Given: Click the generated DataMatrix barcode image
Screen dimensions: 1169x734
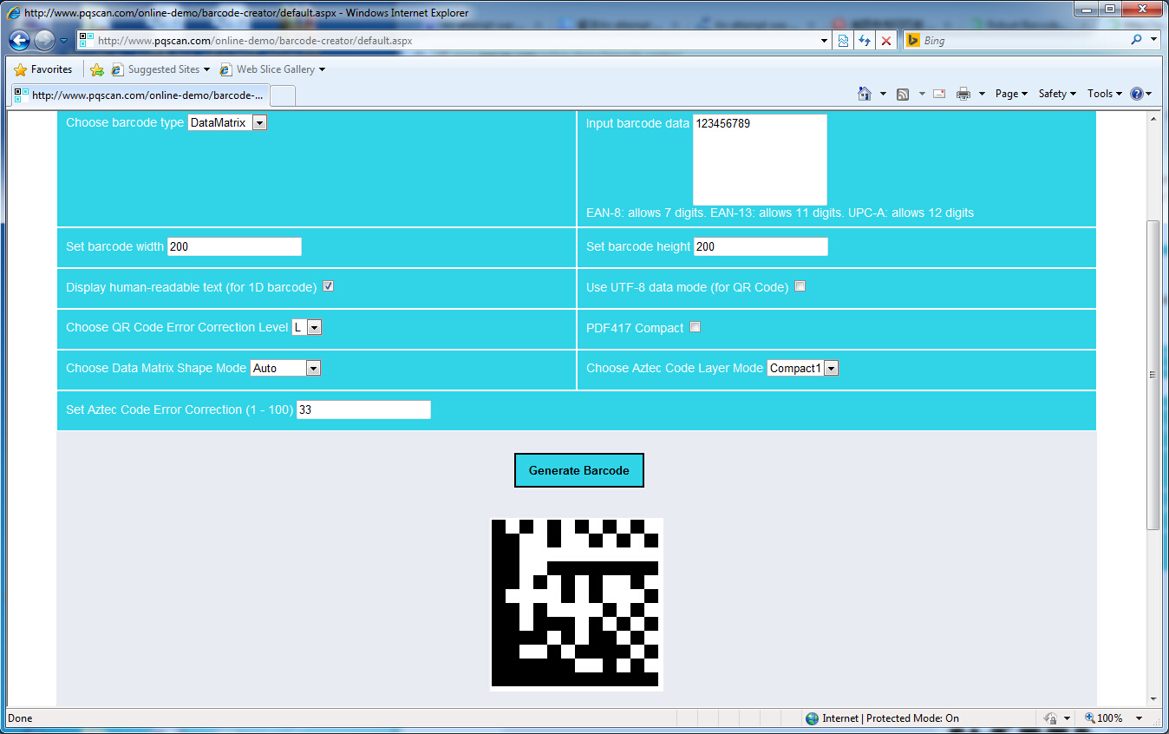Looking at the screenshot, I should coord(577,605).
